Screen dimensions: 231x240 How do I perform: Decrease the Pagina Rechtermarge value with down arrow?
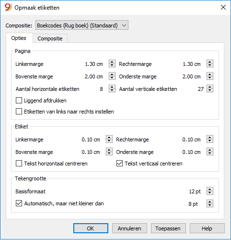point(210,65)
